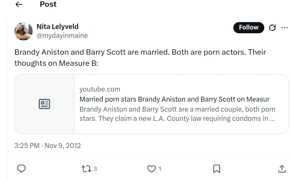293x181 pixels.
Task: Bookmark this post
Action: 216,169
